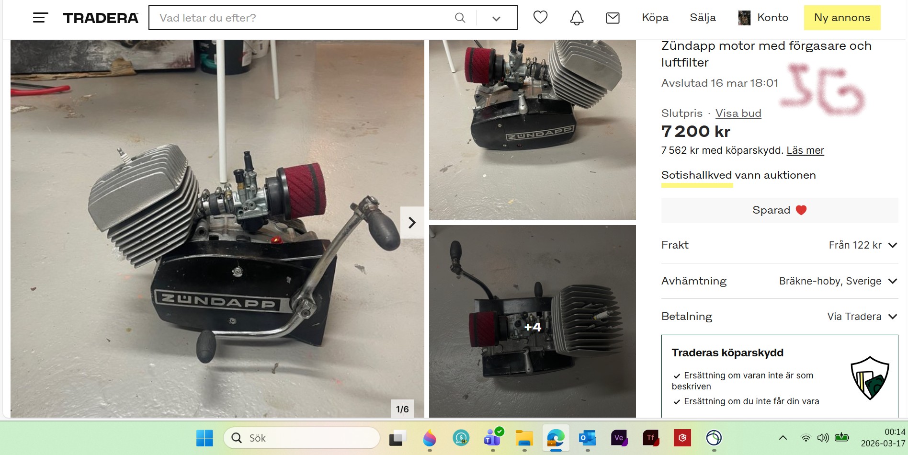Open the hamburger menu next to Tradera logo

40,18
